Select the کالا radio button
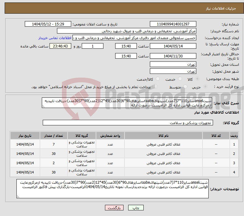The height and width of the screenshot is (216, 244). [197, 79]
